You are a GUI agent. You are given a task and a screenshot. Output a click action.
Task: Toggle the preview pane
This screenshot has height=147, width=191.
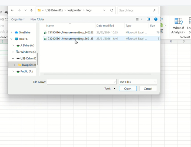pos(148,19)
